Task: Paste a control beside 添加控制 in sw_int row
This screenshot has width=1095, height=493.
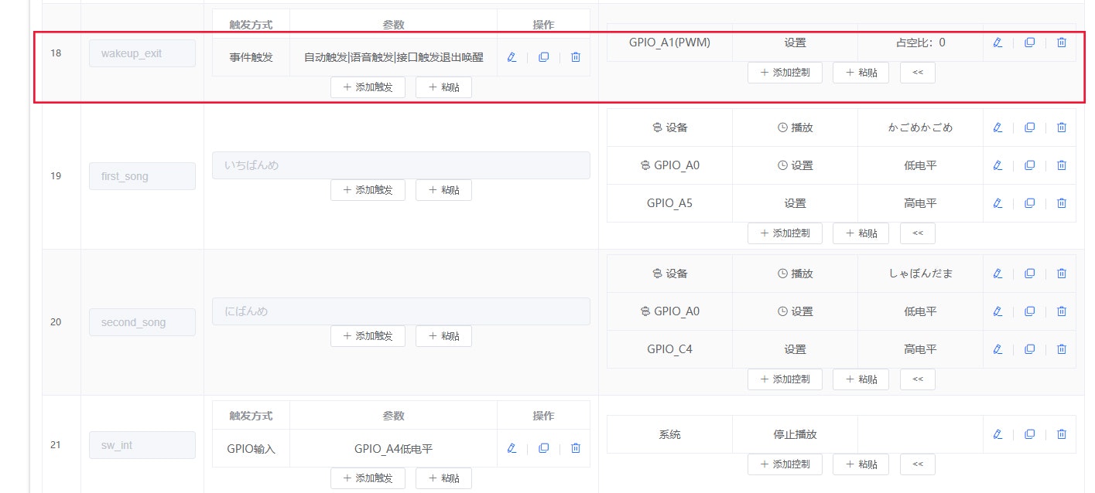Action: pyautogui.click(x=861, y=464)
